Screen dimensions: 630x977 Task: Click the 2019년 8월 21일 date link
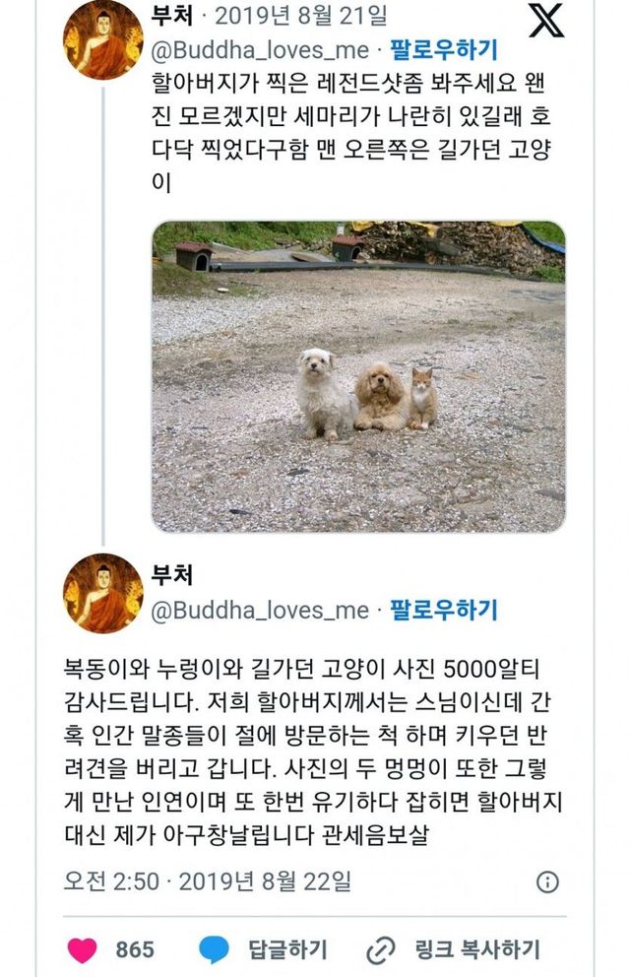[x=300, y=16]
